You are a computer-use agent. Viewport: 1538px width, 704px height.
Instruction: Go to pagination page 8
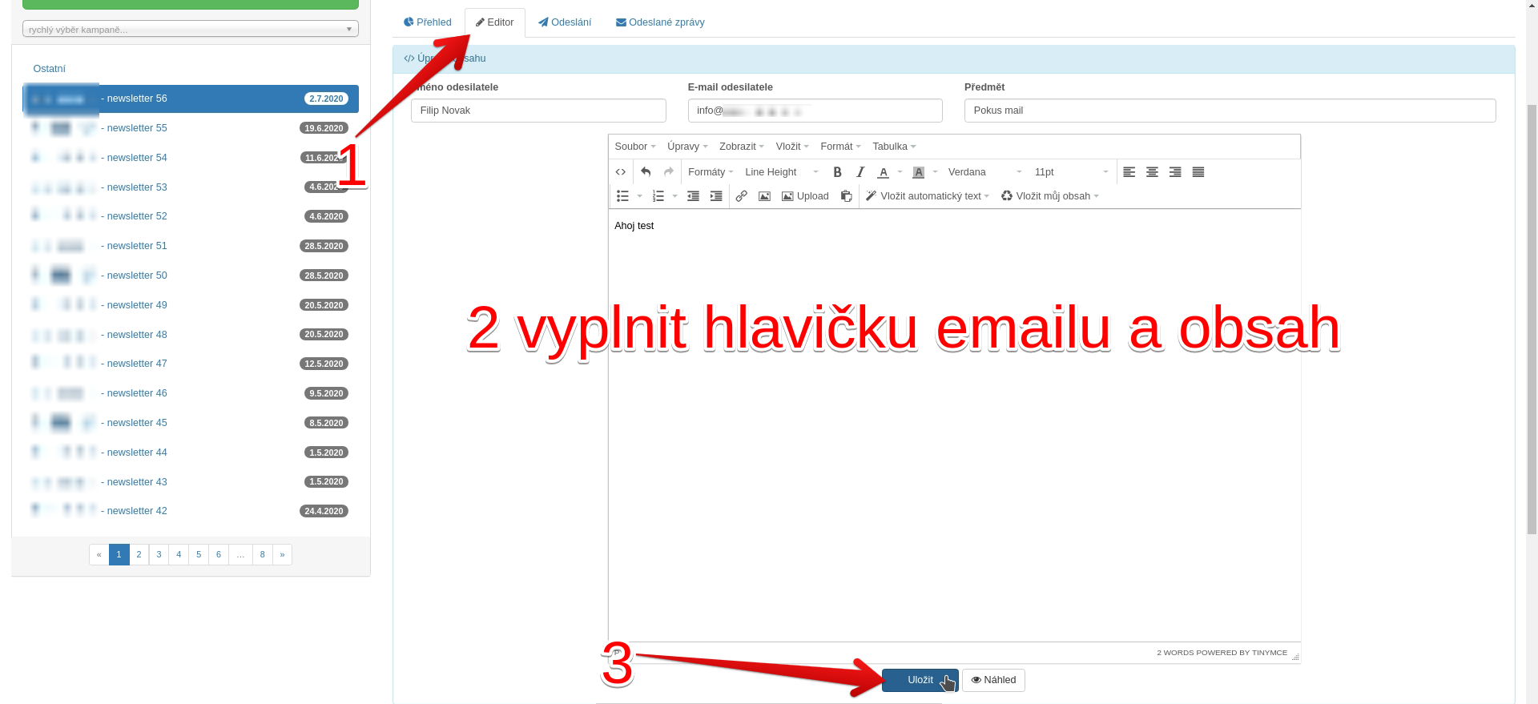[x=262, y=554]
